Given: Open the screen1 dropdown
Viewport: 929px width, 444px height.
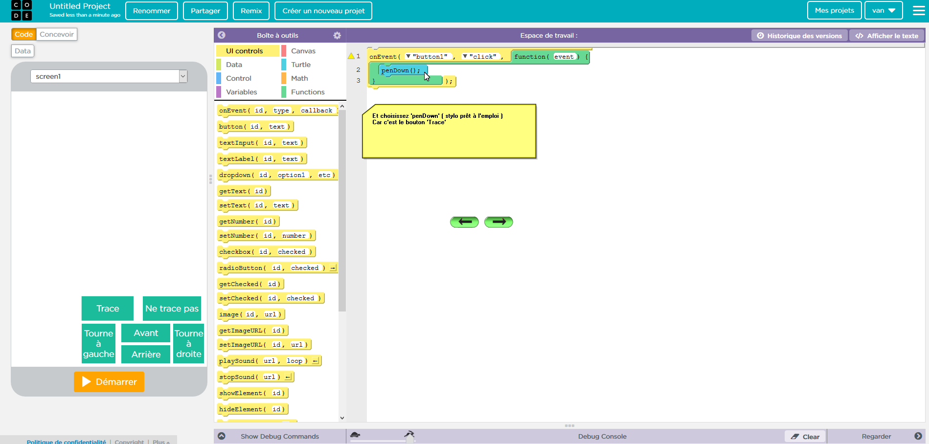Looking at the screenshot, I should (109, 76).
